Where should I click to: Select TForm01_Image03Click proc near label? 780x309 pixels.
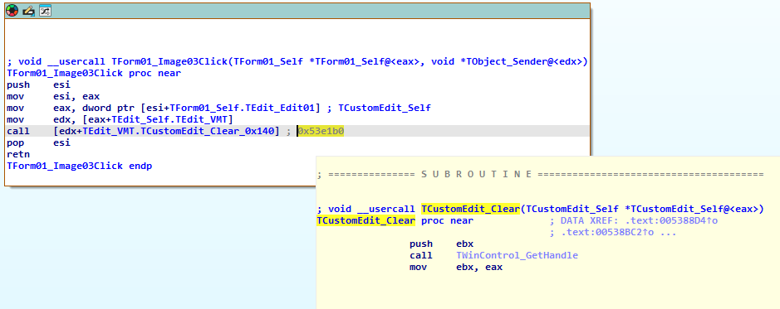94,74
